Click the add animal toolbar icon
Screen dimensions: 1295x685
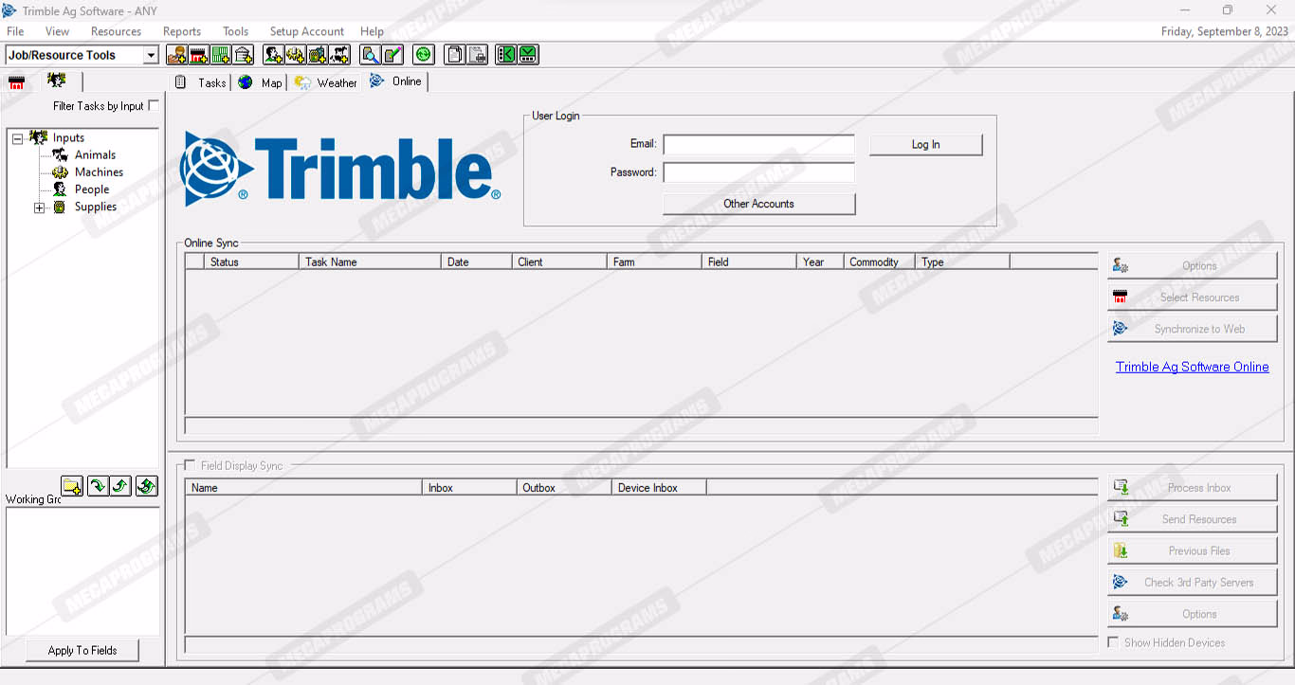pos(340,55)
